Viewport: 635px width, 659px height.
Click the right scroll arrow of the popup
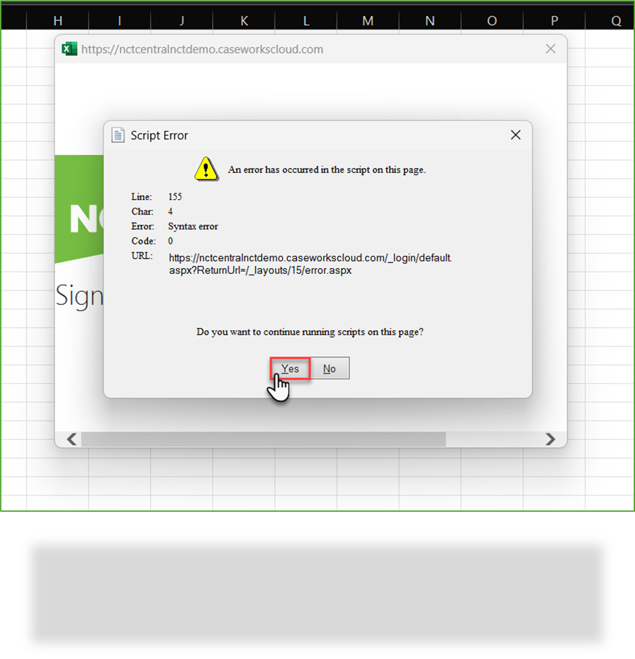click(x=551, y=439)
